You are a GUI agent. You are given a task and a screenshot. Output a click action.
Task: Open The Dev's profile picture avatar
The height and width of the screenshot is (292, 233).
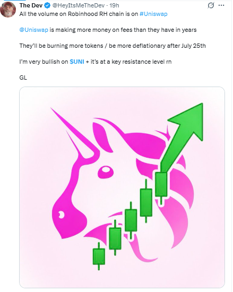[x=8, y=10]
